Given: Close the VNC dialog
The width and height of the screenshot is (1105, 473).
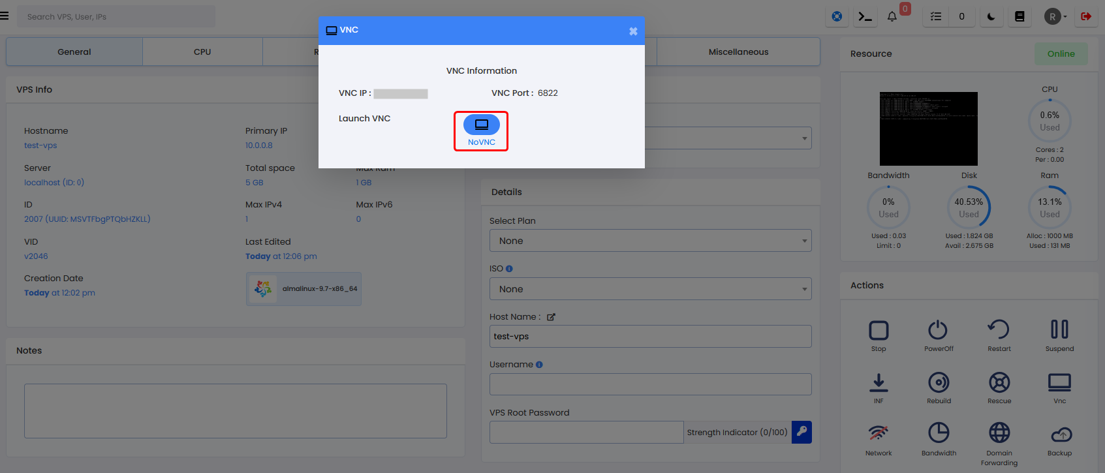Looking at the screenshot, I should point(632,31).
